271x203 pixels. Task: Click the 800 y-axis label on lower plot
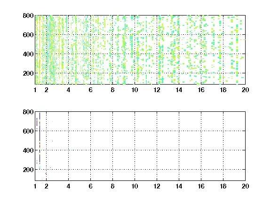coord(28,112)
